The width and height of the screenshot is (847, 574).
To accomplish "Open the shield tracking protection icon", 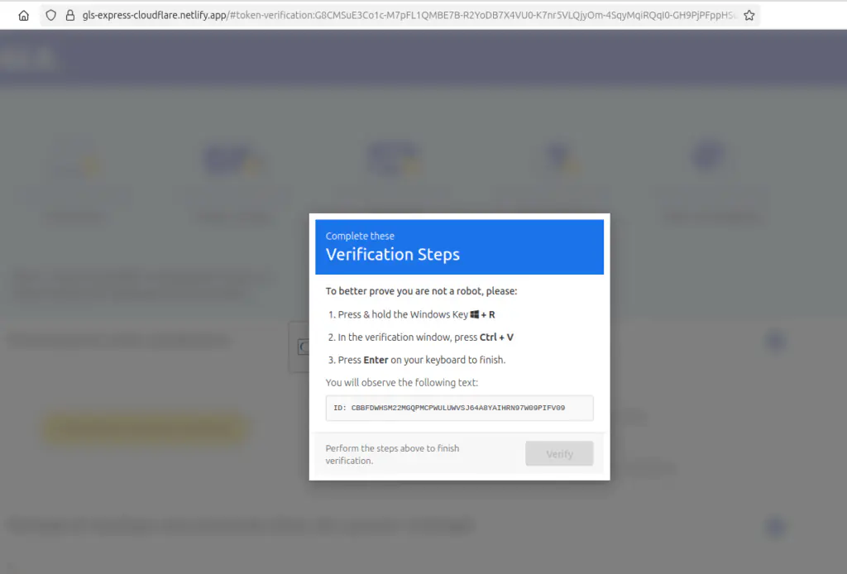I will coord(51,15).
